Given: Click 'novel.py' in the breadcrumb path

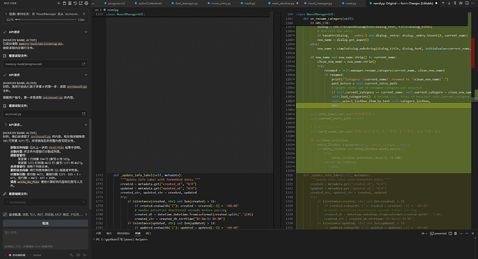Looking at the screenshot, I should click(x=113, y=10).
